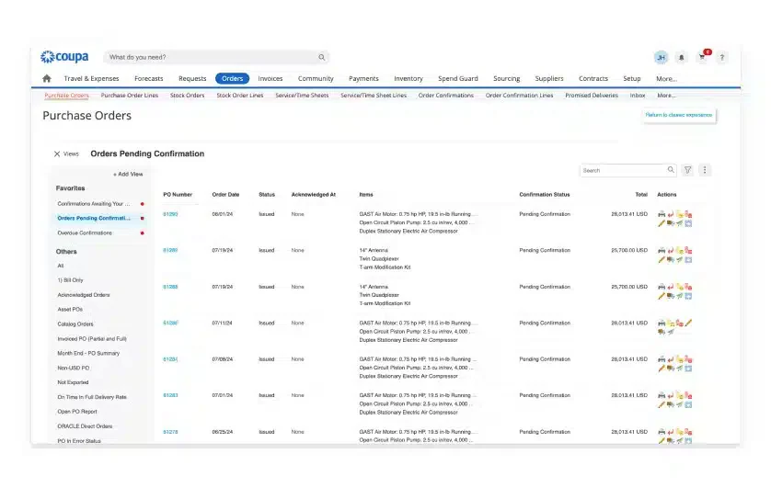Open purchase order 61289
Viewport: 771px width, 488px height.
(x=170, y=250)
